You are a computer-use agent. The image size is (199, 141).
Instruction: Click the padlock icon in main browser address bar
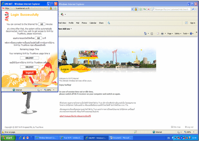136,9
